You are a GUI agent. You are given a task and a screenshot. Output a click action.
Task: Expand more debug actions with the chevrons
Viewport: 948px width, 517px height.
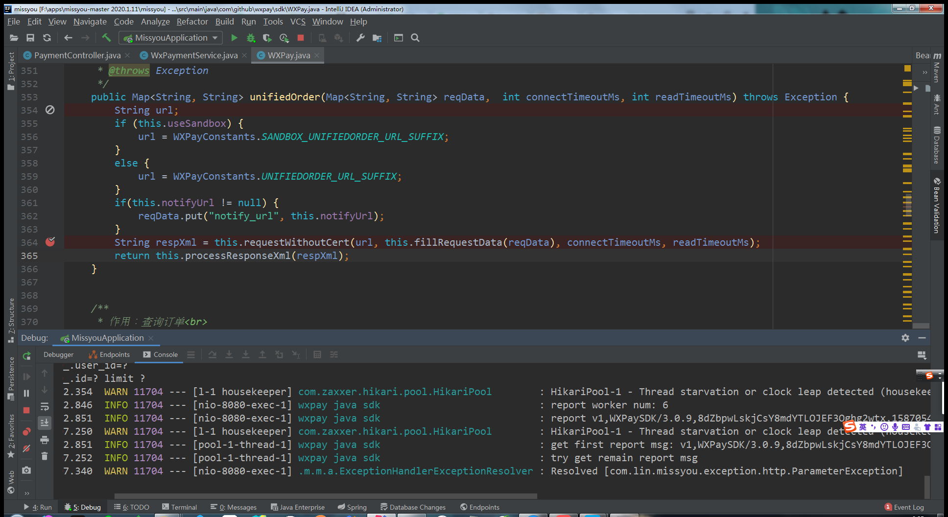pyautogui.click(x=27, y=493)
